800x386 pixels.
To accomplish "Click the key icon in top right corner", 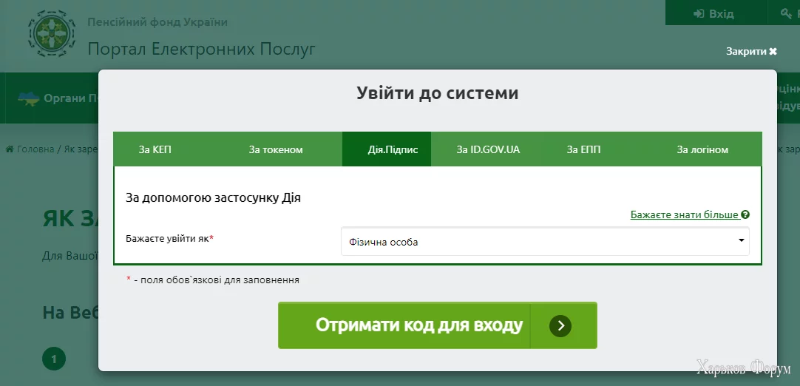I will click(x=786, y=13).
